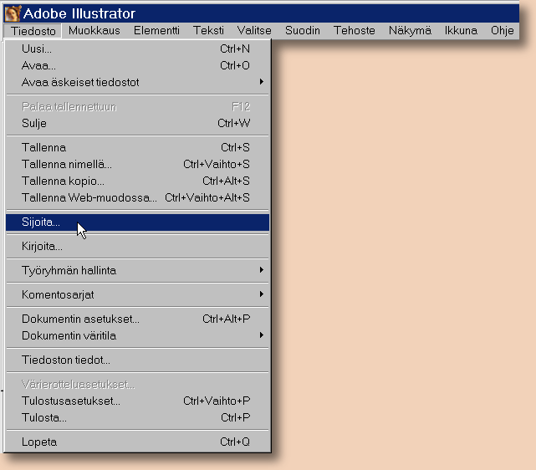Open the Muokkaus menu

(x=94, y=31)
